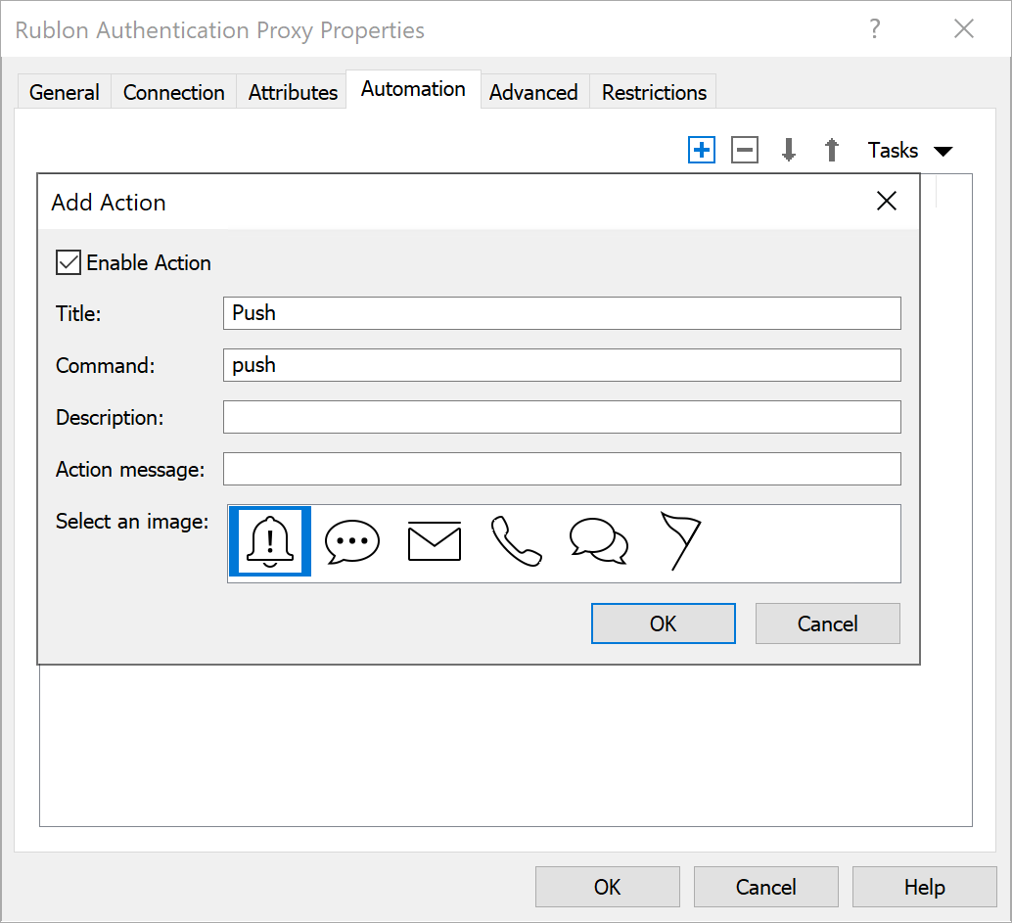Click into the Description text field
The height and width of the screenshot is (923, 1012).
pyautogui.click(x=561, y=417)
